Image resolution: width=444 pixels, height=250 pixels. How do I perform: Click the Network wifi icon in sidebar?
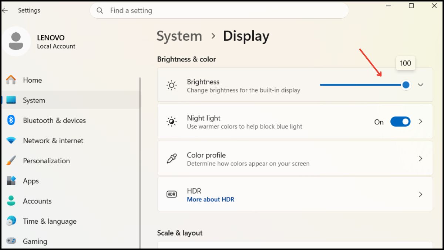(11, 141)
